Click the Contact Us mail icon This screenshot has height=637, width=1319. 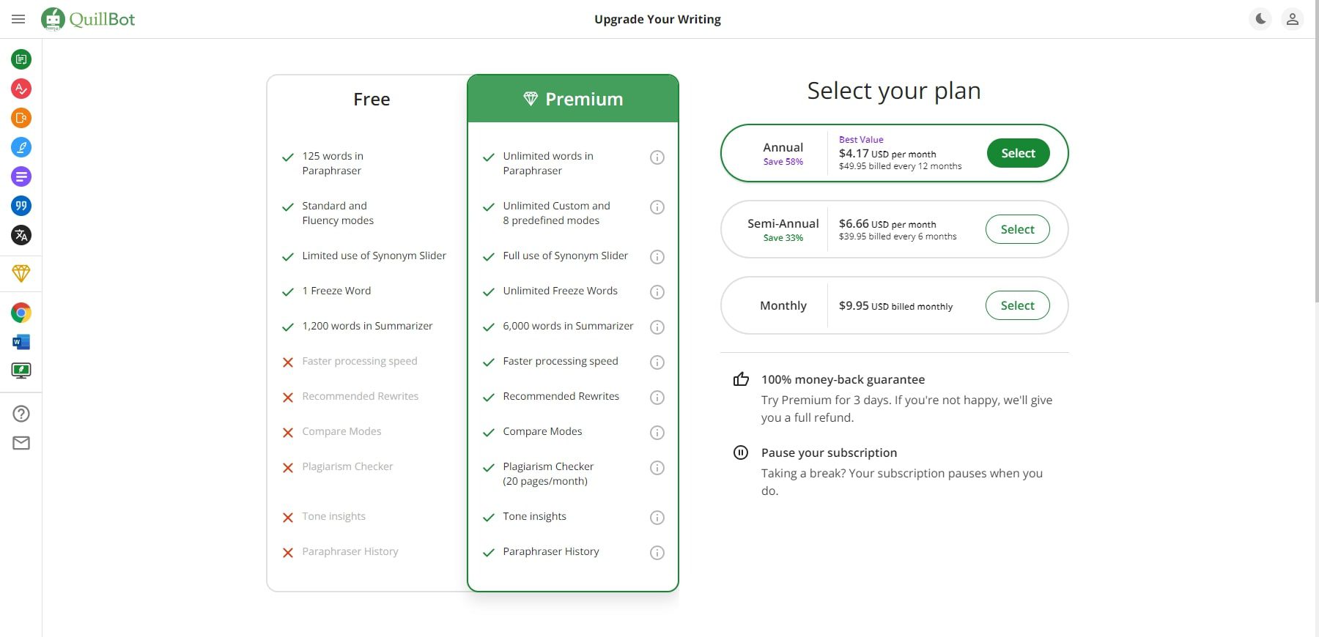tap(21, 443)
